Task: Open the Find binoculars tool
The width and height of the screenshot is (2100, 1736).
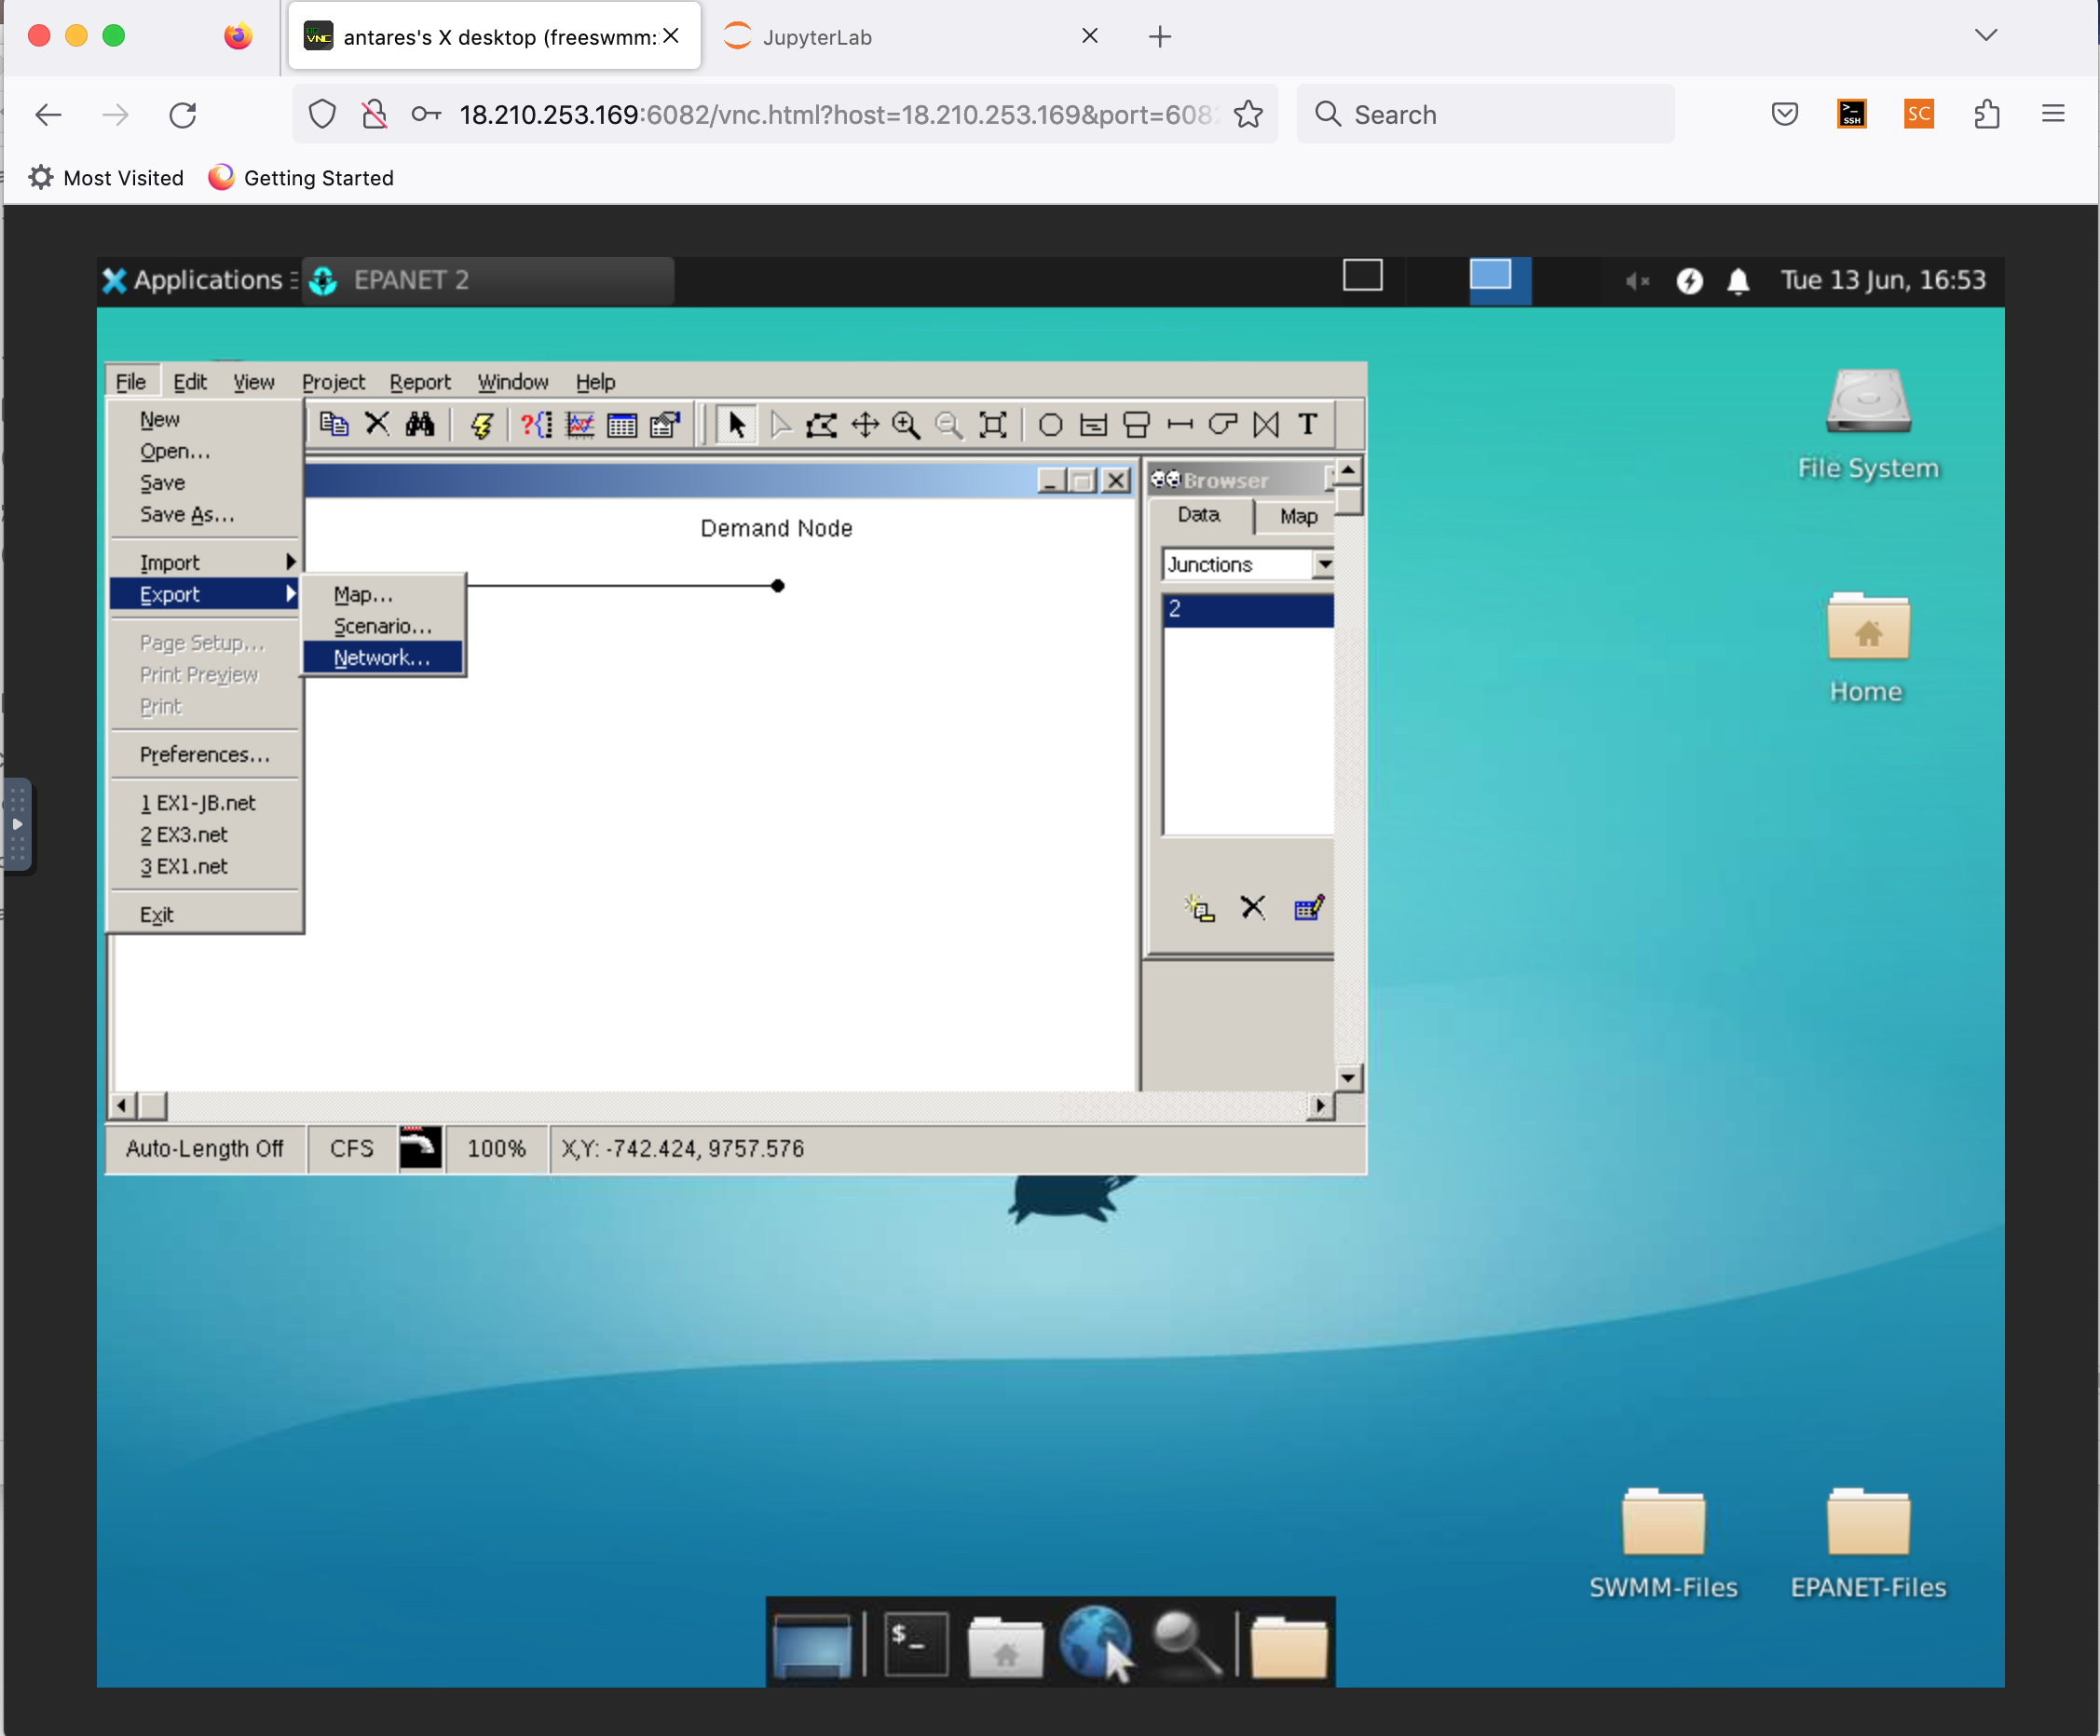Action: pyautogui.click(x=420, y=425)
